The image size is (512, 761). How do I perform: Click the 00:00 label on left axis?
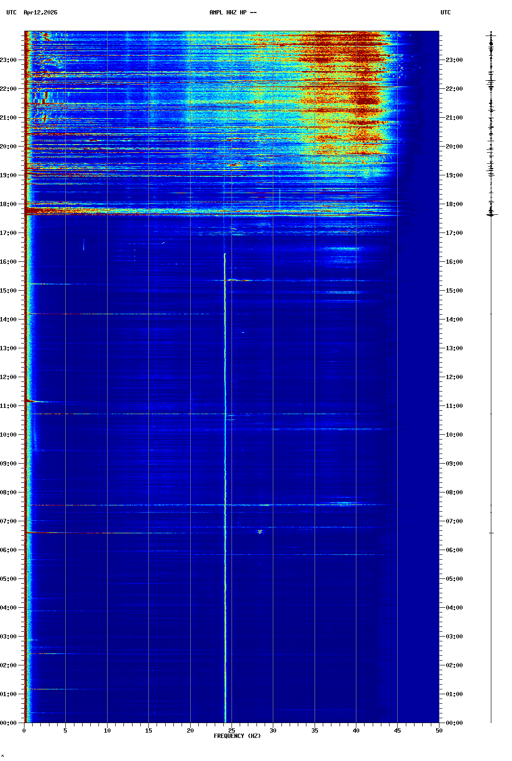(8, 723)
